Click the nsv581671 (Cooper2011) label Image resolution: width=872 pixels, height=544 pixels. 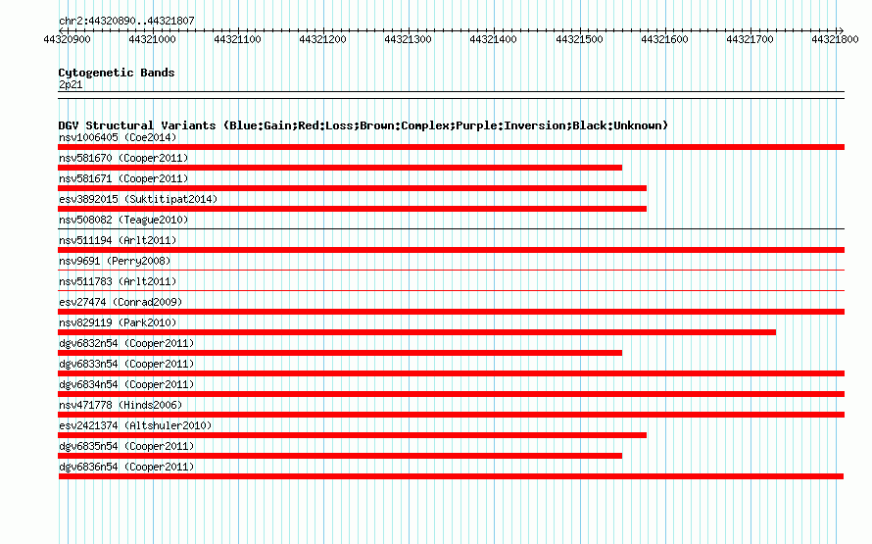(123, 178)
